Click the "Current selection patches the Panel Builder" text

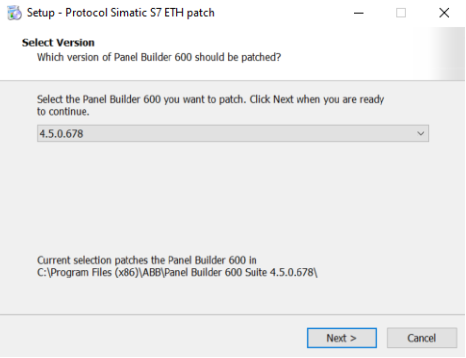pyautogui.click(x=147, y=260)
